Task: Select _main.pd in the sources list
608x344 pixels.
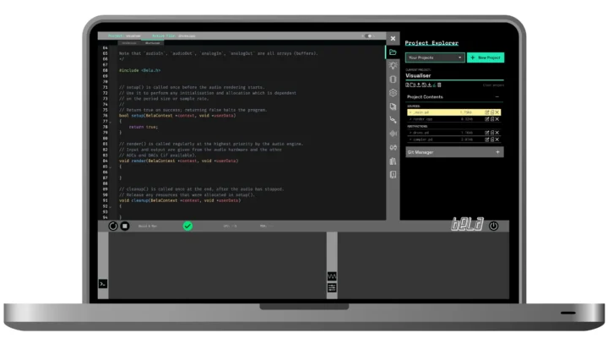Action: (x=421, y=112)
